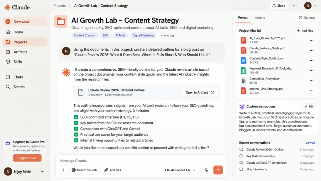The image size is (321, 181).
Task: Click the Content_Style_Guide.docx file icon
Action: tap(243, 60)
